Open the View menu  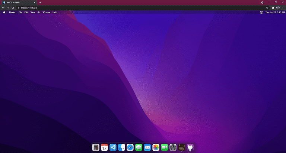click(33, 12)
